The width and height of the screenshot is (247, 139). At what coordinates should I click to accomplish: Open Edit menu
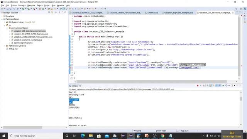click(7, 5)
